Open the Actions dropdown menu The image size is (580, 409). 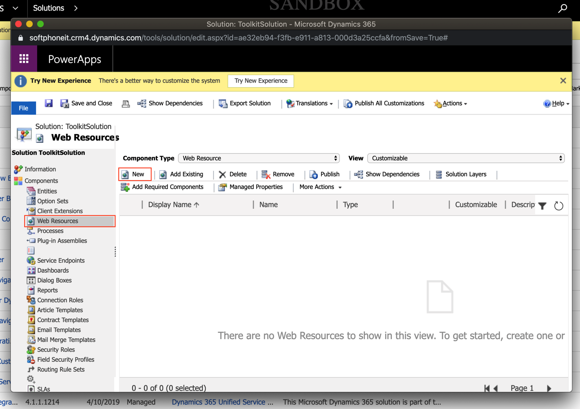click(x=450, y=103)
